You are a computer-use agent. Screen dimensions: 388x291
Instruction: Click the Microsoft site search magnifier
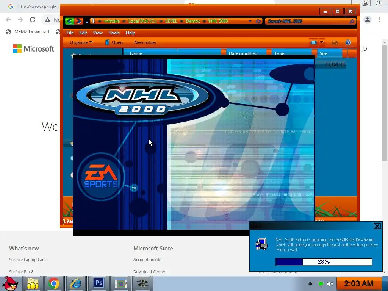coord(364,50)
